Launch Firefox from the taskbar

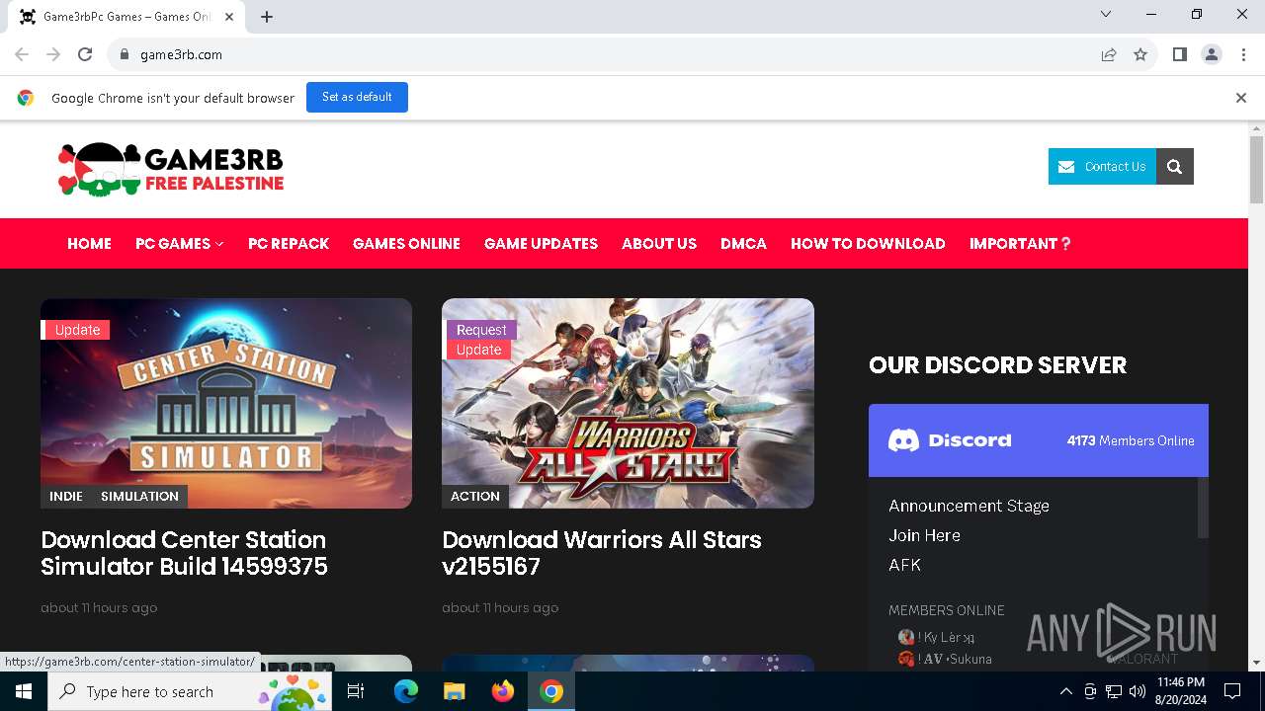tap(503, 691)
